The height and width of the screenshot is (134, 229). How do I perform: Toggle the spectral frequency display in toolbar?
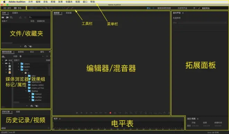[32, 8]
